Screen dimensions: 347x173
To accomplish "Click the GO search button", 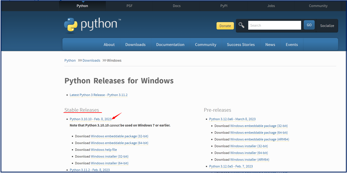I will coord(309,25).
